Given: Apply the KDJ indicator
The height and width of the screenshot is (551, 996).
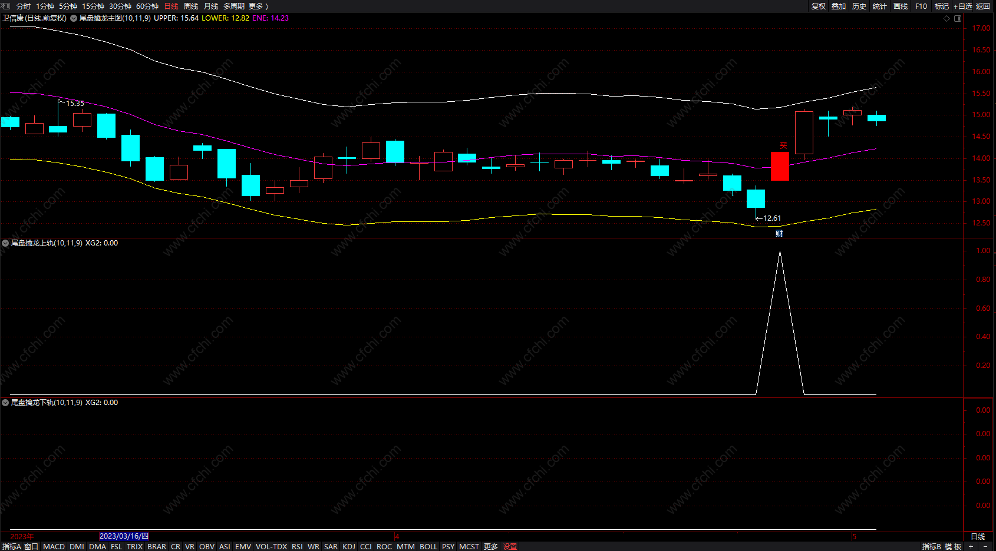Looking at the screenshot, I should pyautogui.click(x=349, y=547).
